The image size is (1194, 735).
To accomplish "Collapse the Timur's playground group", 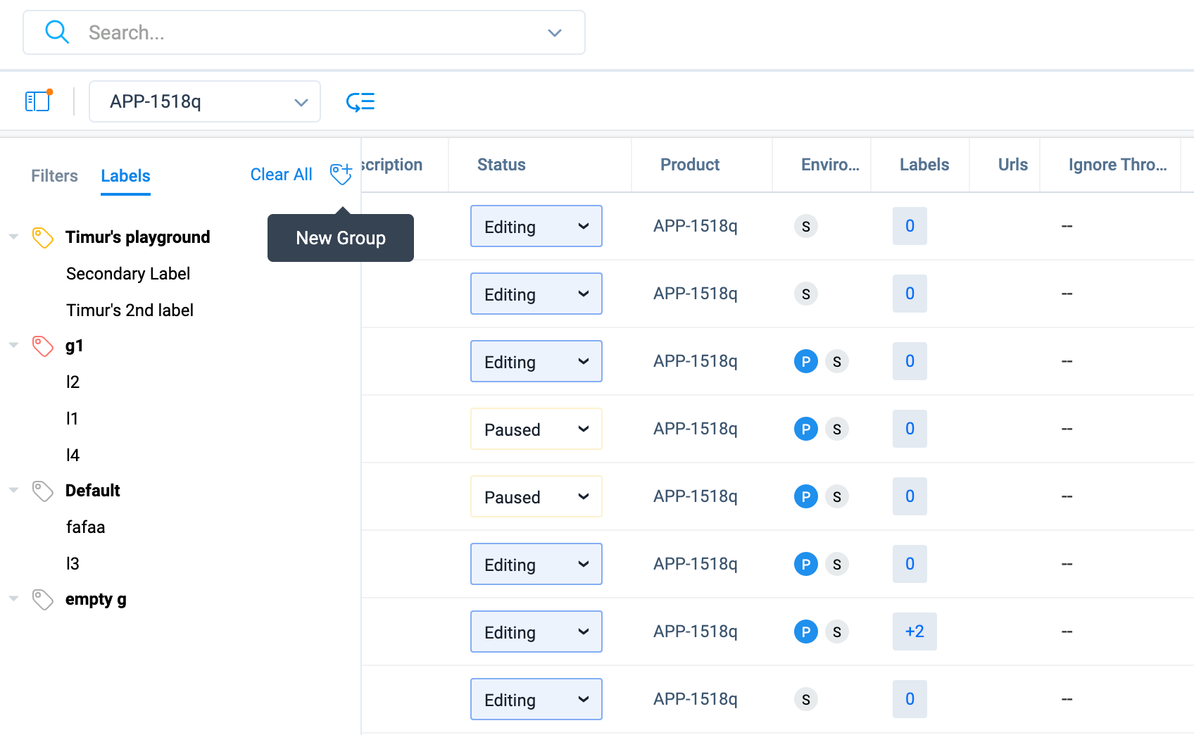I will point(13,237).
